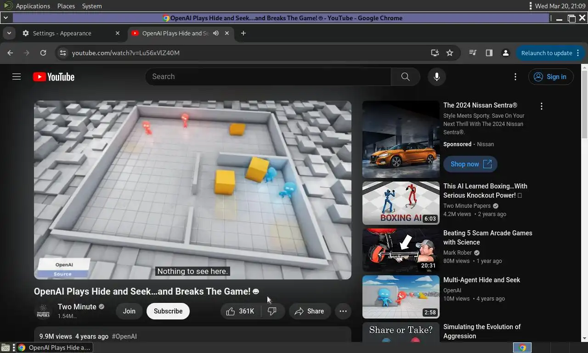Reload the YouTube page
Screen dimensions: 588x353
tap(43, 53)
